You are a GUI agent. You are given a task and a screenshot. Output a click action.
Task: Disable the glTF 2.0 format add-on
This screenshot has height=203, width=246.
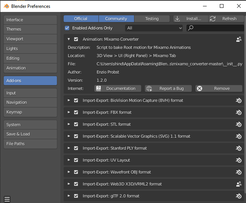(x=76, y=196)
